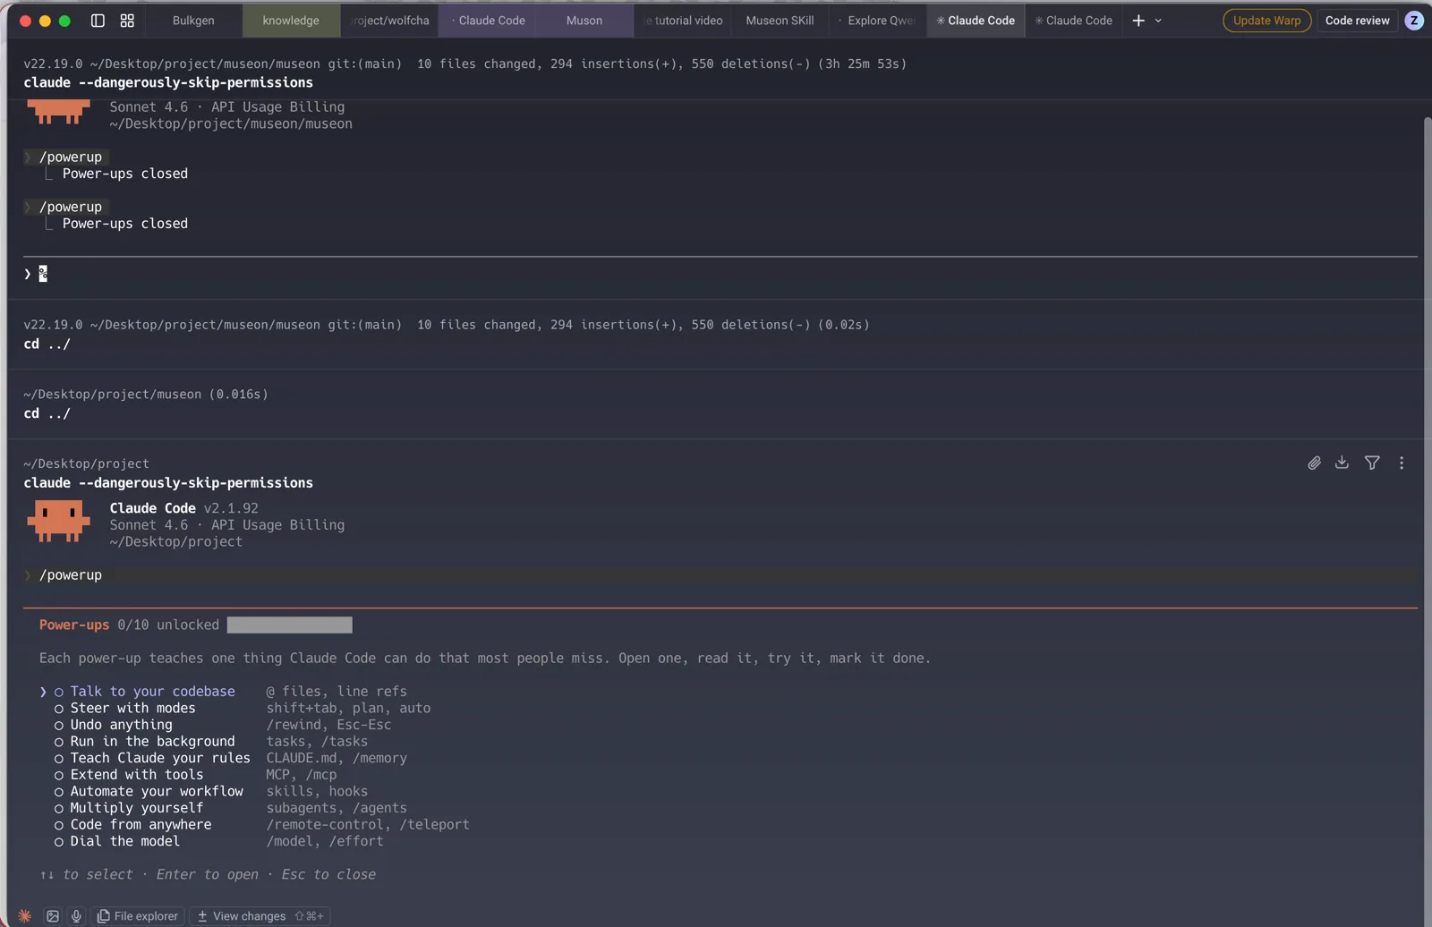Open the Z profile avatar

point(1414,21)
